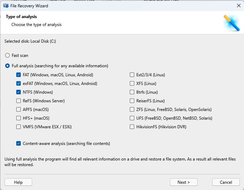This screenshot has width=244, height=190.
Task: Enable ReFS (Windows Server) checkbox
Action: [x=18, y=101]
